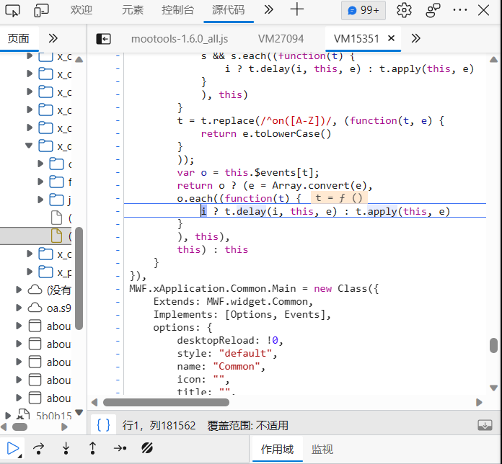The image size is (502, 464).
Task: Resume script execution
Action: click(13, 448)
